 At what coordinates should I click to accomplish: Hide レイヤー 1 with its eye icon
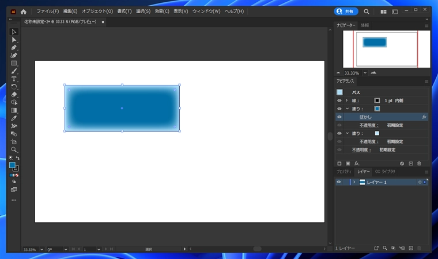(338, 182)
